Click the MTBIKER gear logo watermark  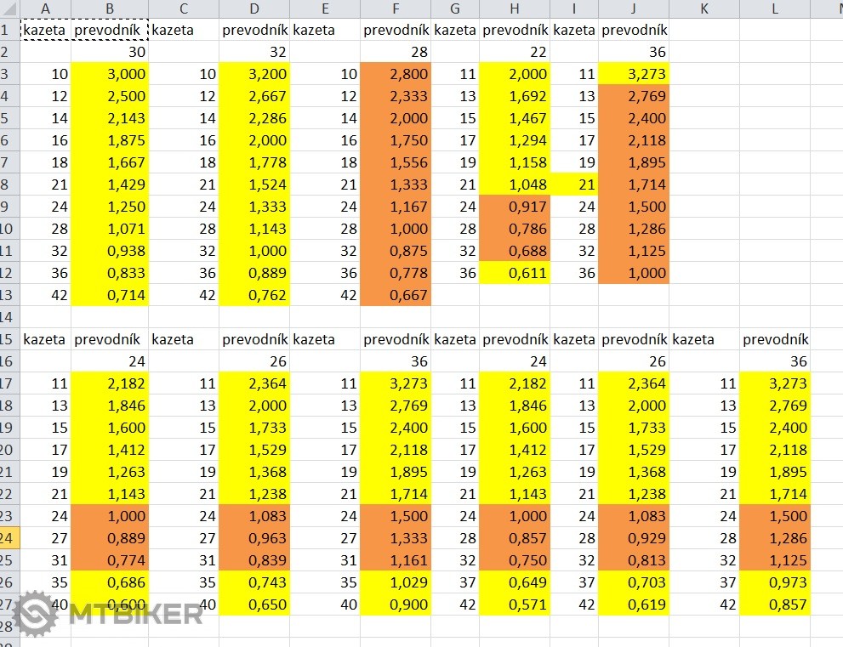[x=35, y=614]
